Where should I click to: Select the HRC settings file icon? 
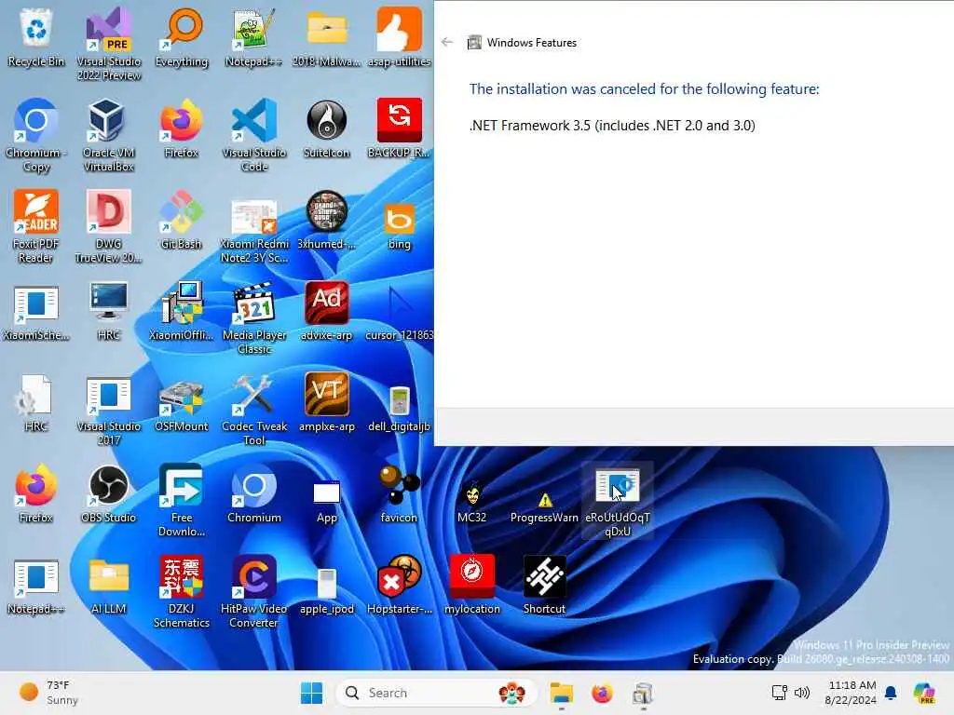tap(36, 402)
